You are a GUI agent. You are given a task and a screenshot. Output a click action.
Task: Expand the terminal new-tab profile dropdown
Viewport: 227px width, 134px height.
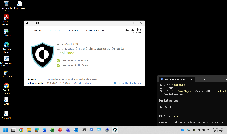(204, 79)
